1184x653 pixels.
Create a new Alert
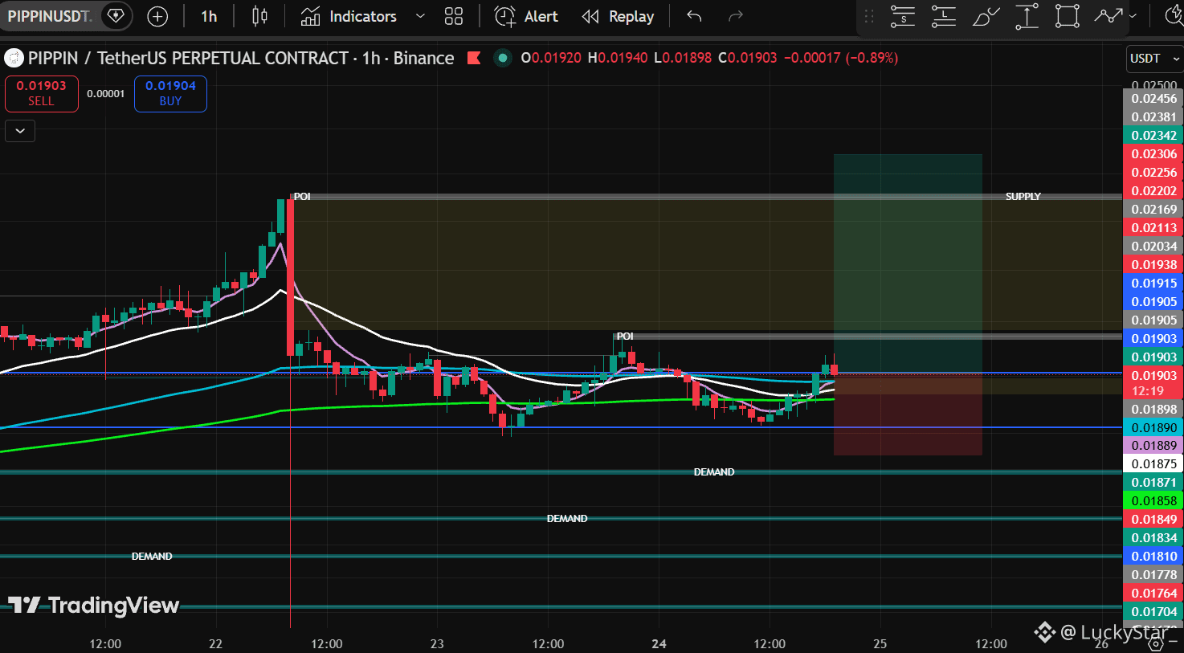point(526,16)
